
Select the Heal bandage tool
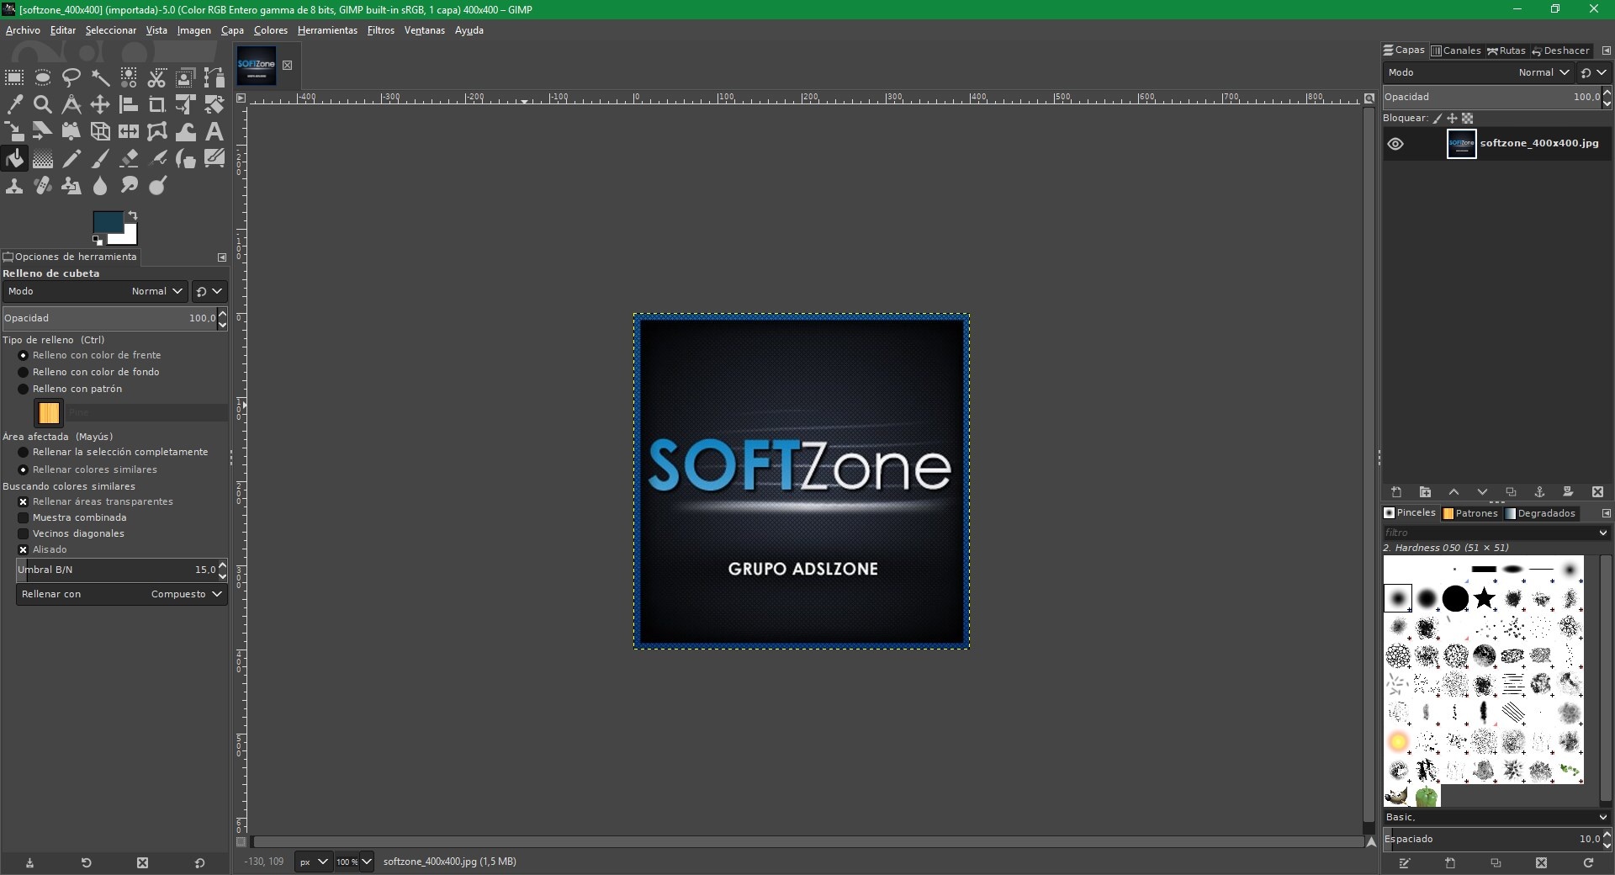click(x=43, y=186)
